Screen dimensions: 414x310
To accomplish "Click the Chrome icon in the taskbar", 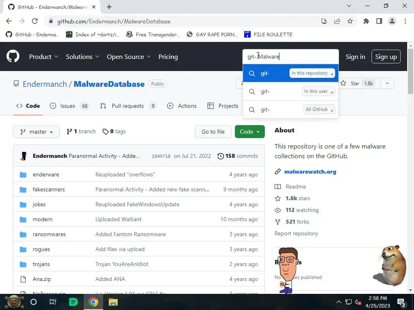I will pos(93,302).
